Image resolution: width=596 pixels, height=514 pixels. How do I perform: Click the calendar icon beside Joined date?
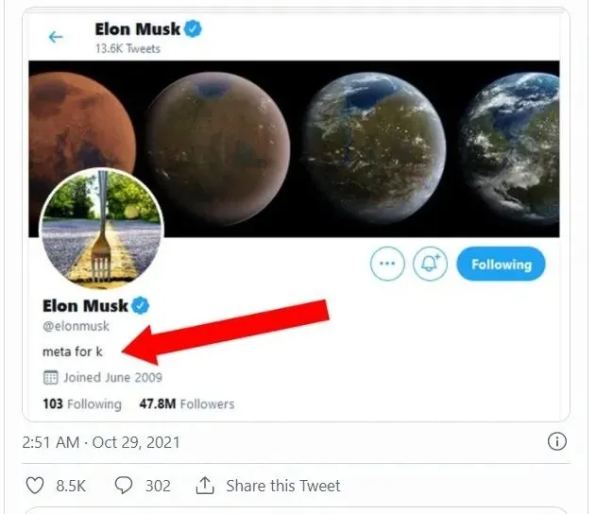tap(51, 377)
